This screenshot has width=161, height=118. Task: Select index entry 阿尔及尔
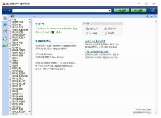tap(16, 107)
